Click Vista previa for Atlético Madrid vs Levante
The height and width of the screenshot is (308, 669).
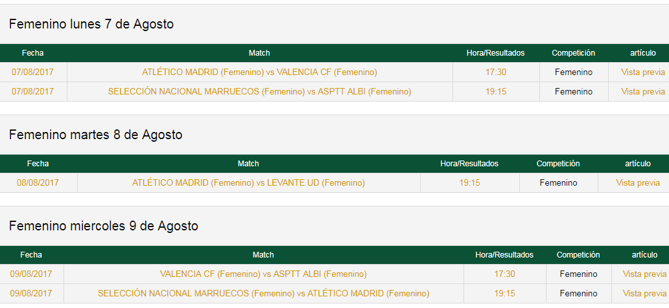(x=638, y=182)
